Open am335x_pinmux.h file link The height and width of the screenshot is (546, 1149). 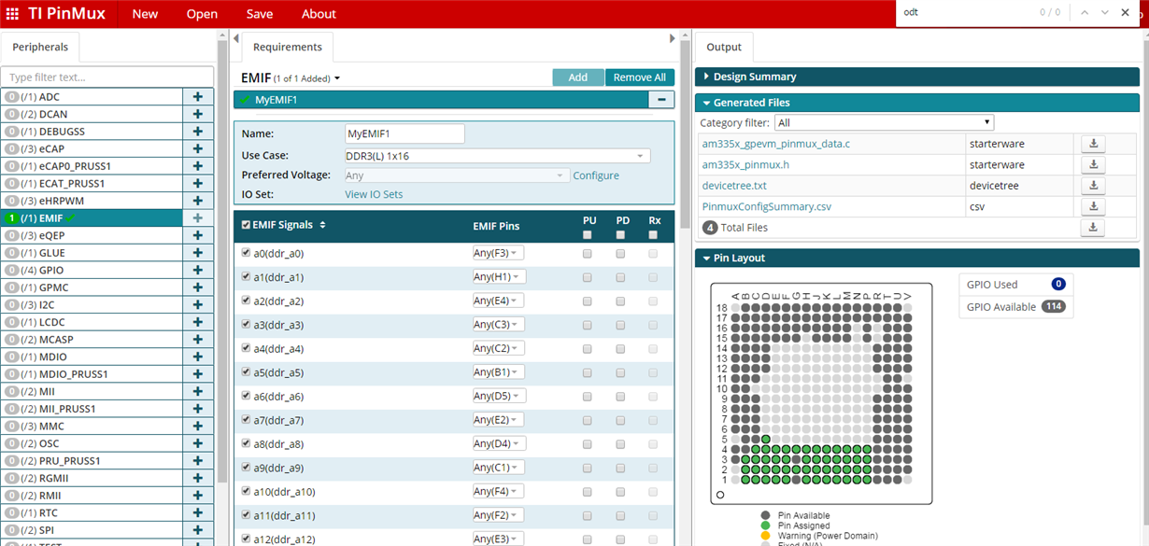[x=745, y=164]
